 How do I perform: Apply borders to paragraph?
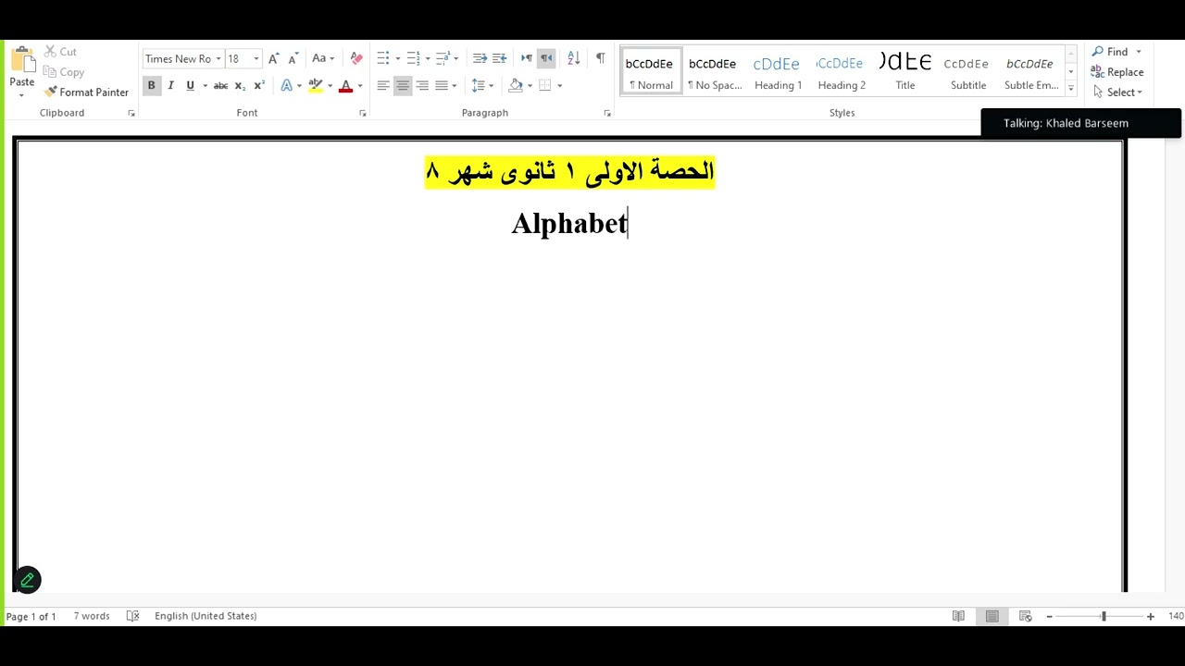pyautogui.click(x=545, y=85)
